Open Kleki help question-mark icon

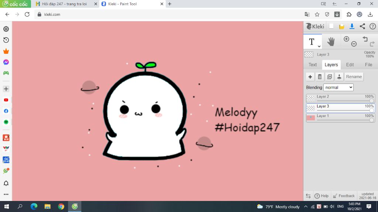pyautogui.click(x=373, y=26)
